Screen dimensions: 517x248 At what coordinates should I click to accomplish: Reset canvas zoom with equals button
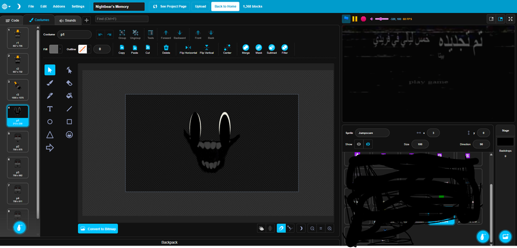tap(321, 228)
